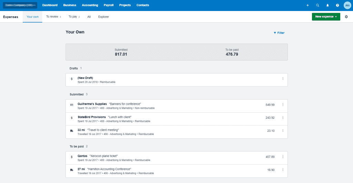Image resolution: width=353 pixels, height=183 pixels.
Task: Open expenses settings gear icon
Action: (x=346, y=16)
